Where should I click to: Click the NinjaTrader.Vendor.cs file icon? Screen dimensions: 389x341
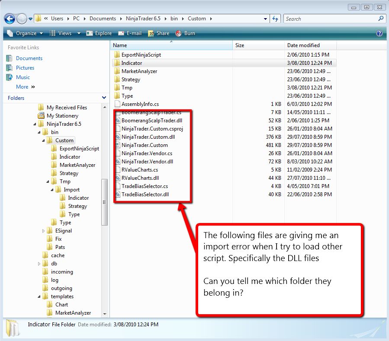pyautogui.click(x=118, y=153)
